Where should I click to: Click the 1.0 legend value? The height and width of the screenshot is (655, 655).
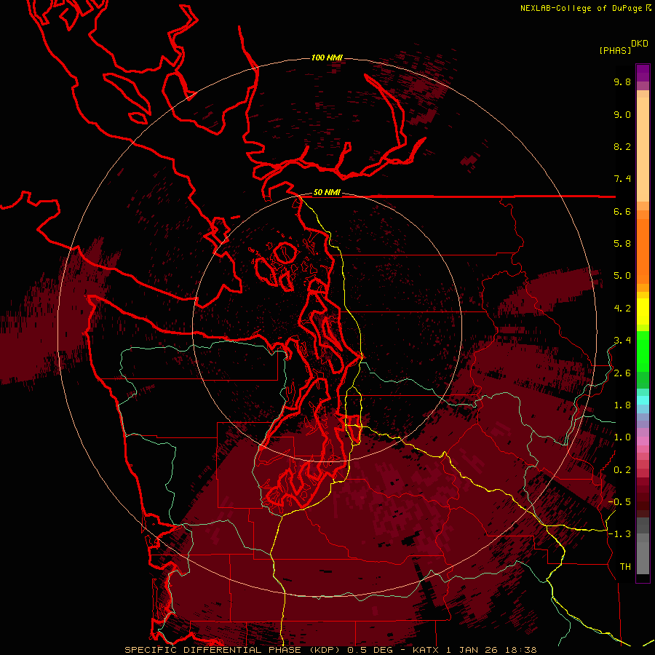coord(622,437)
